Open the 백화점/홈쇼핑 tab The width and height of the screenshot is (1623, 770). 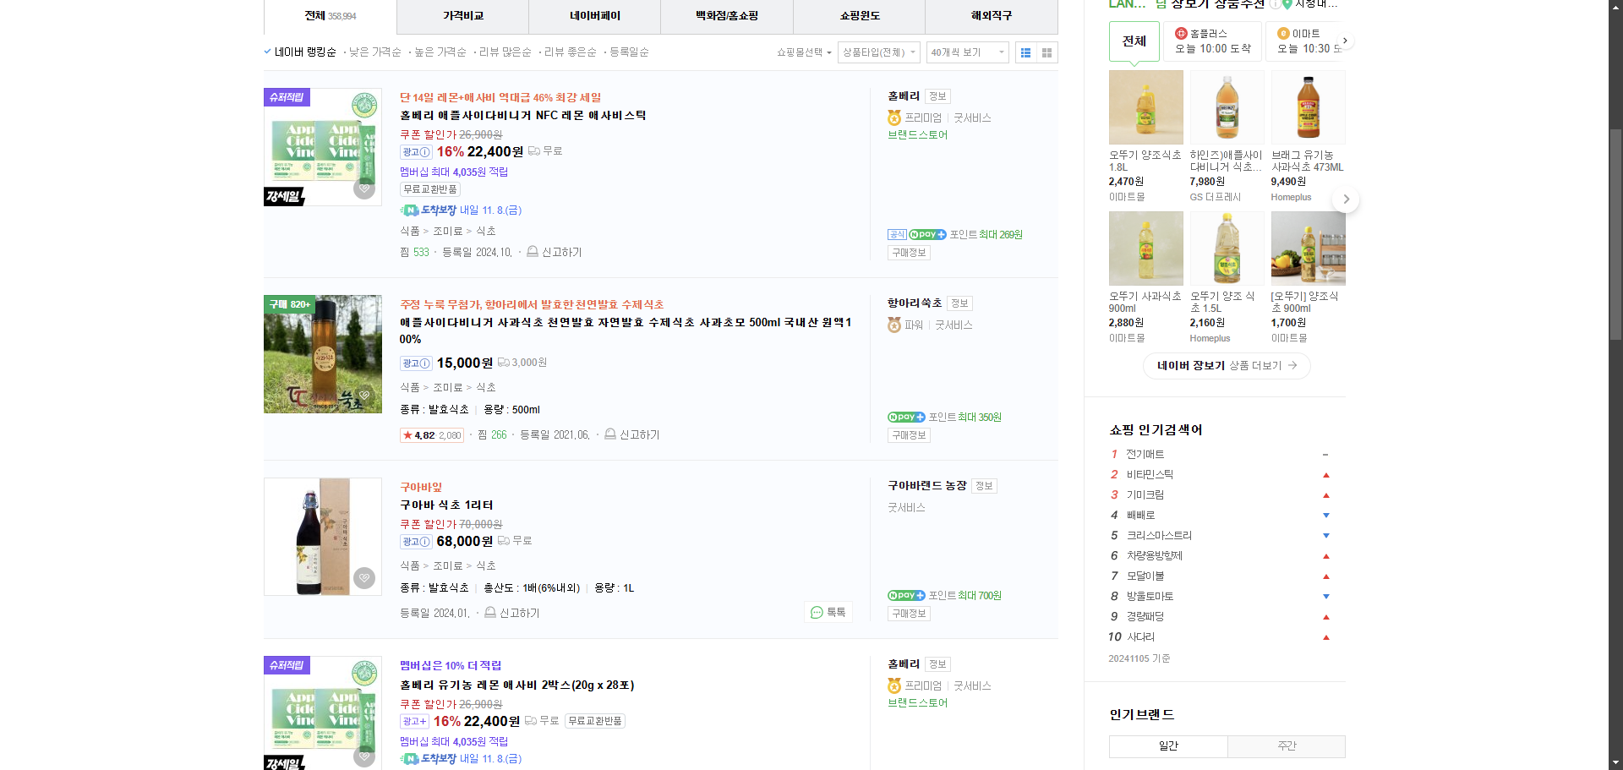pos(727,16)
